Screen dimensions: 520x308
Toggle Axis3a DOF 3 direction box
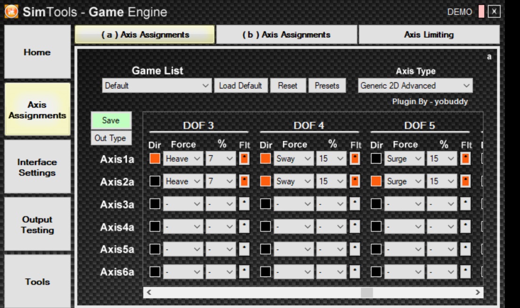coord(155,204)
